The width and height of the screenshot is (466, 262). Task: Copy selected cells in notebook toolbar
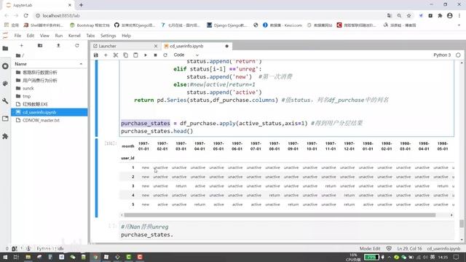126,55
